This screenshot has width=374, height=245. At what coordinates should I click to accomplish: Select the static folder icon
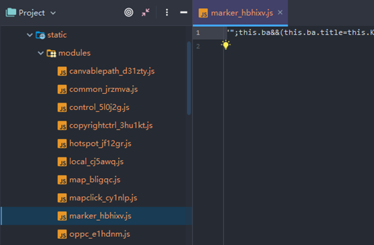[x=41, y=35]
